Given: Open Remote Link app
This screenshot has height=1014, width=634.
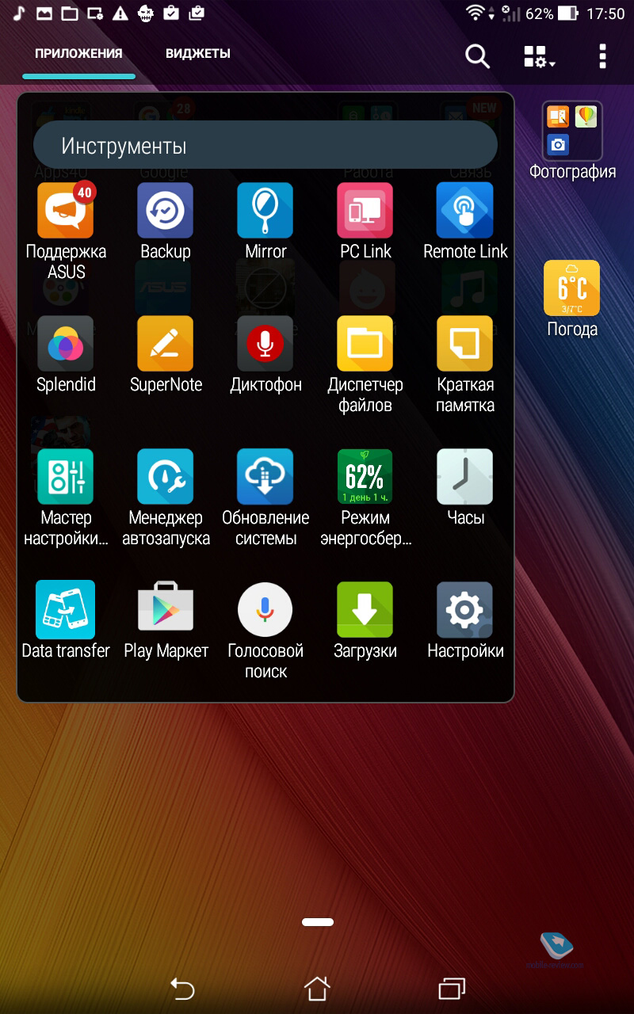Looking at the screenshot, I should (465, 211).
